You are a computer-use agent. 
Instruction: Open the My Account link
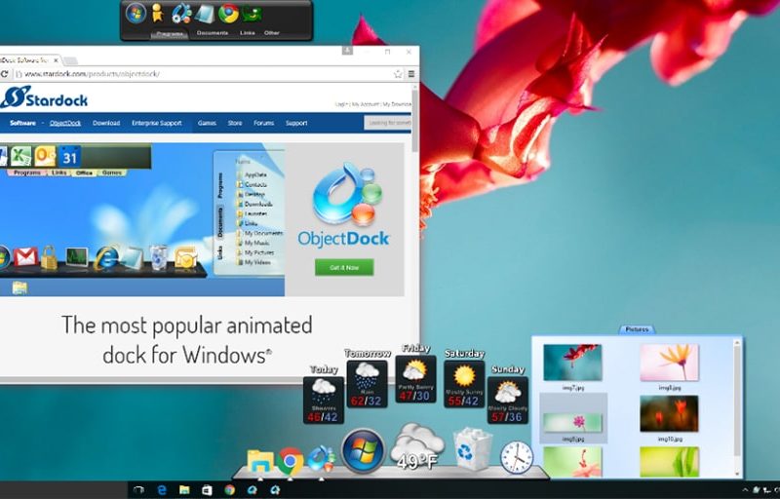click(365, 104)
